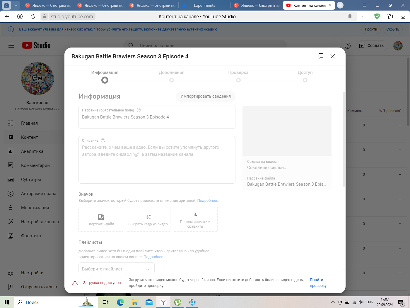Viewport: 410px width, 308px height.
Task: Click the info icon in security banner
Action: [11, 29]
